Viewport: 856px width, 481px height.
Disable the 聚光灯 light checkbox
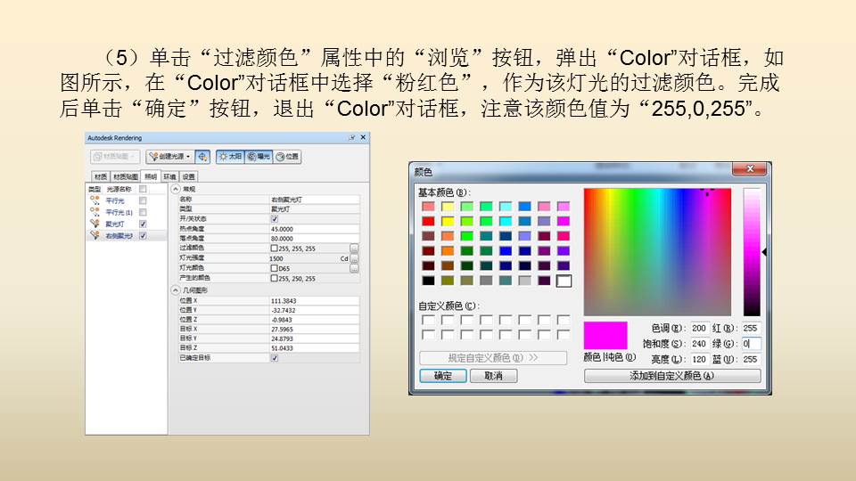(143, 224)
